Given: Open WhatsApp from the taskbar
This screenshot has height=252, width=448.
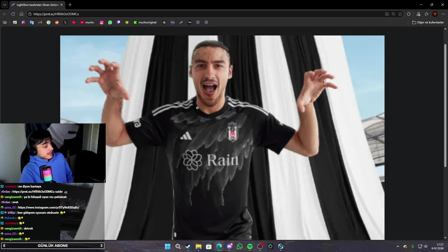Looking at the screenshot, I should (239, 246).
